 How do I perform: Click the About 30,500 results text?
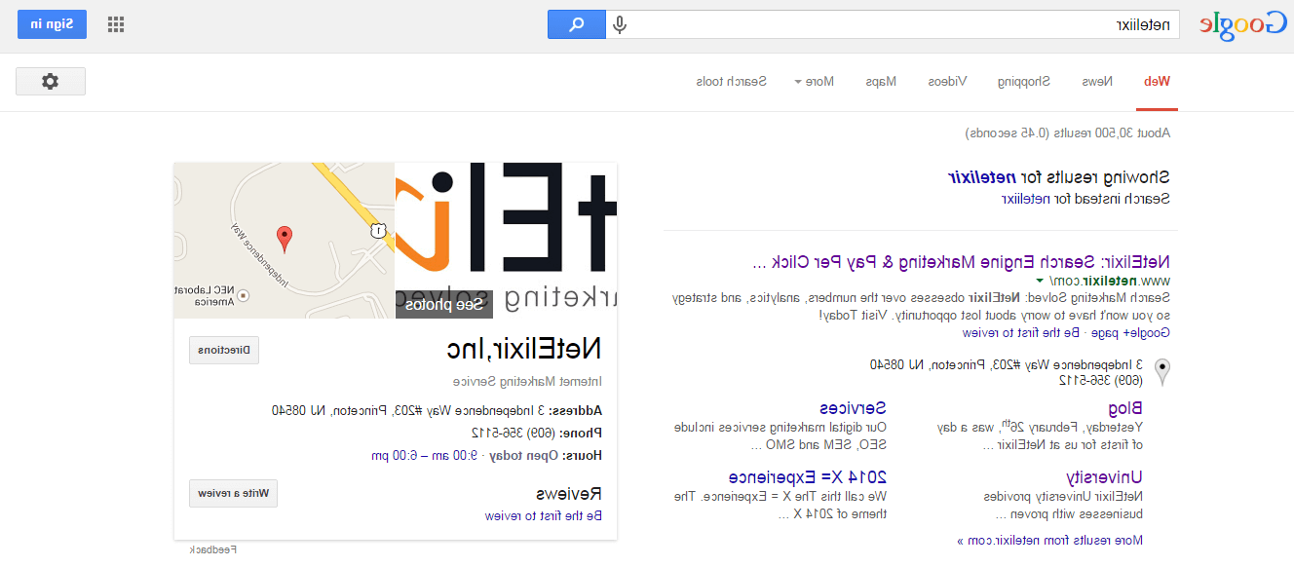tap(1068, 132)
